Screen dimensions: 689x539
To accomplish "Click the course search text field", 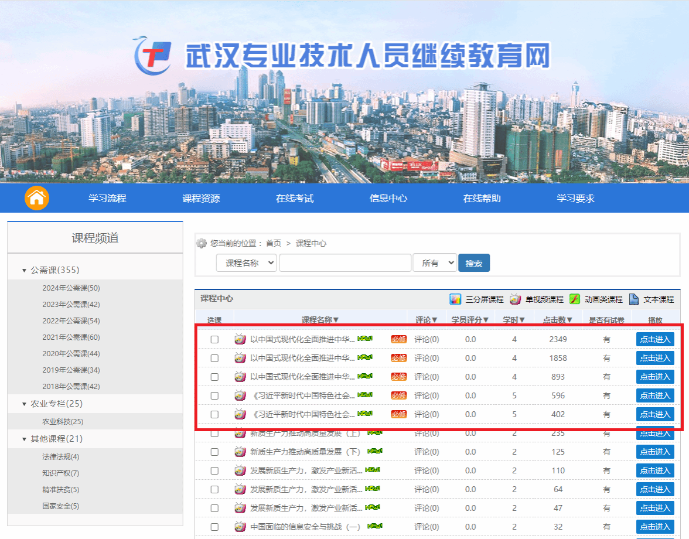I will tap(345, 263).
